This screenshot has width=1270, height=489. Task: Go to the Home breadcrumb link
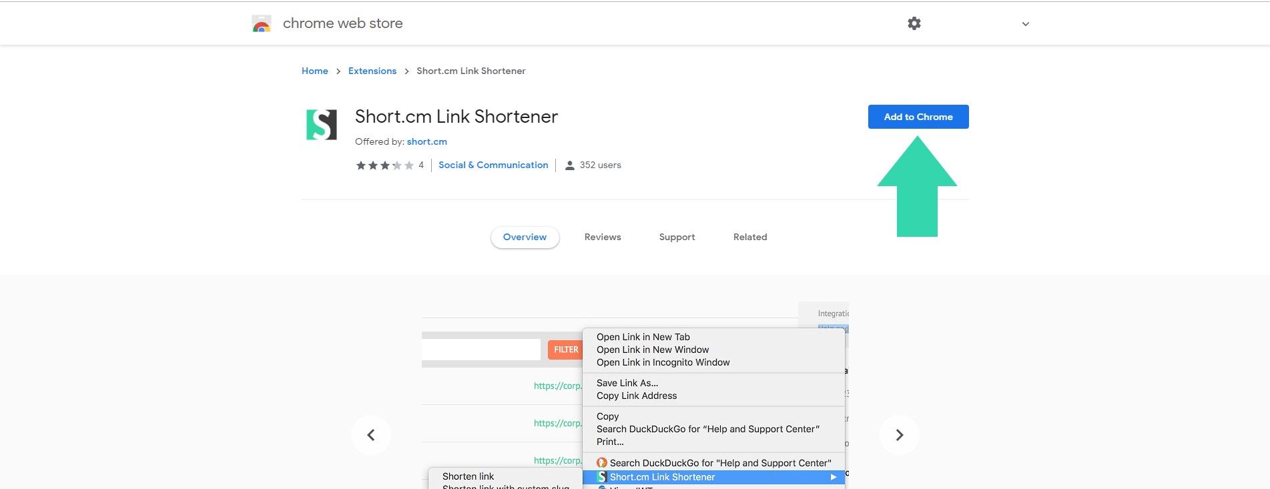coord(315,71)
